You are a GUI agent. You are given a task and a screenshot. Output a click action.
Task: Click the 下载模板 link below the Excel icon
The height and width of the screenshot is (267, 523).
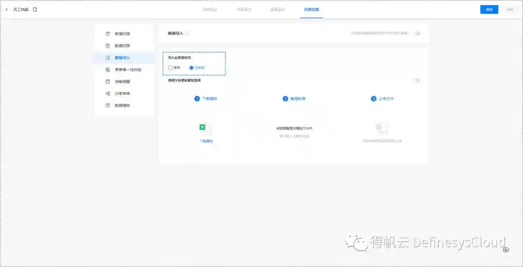206,141
